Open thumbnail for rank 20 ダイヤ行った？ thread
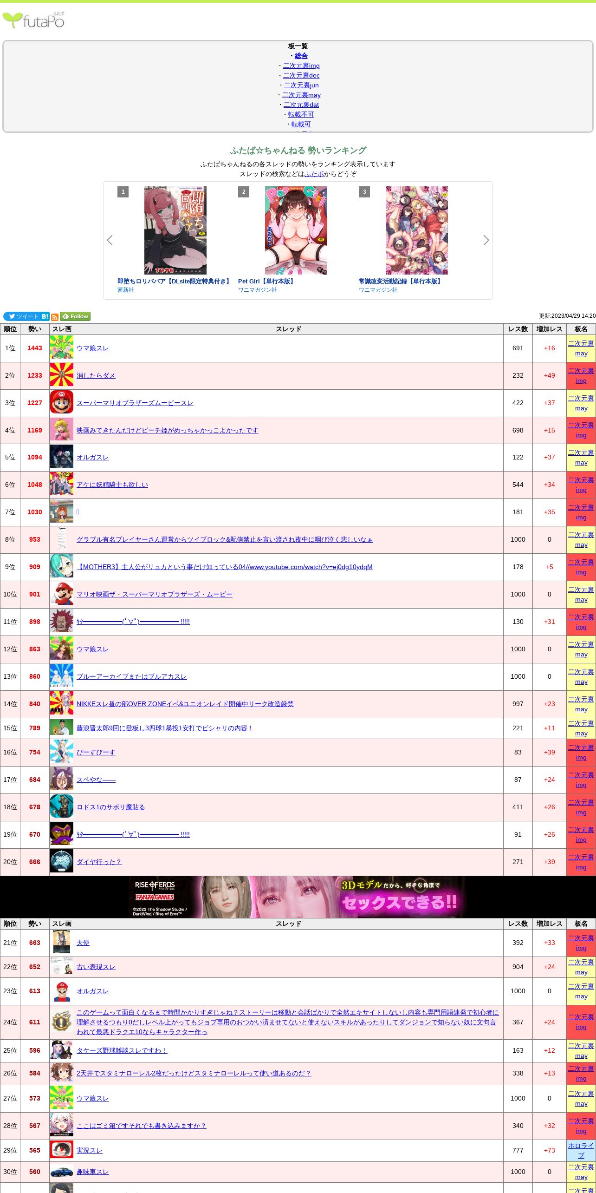The image size is (596, 1193). pyautogui.click(x=62, y=861)
